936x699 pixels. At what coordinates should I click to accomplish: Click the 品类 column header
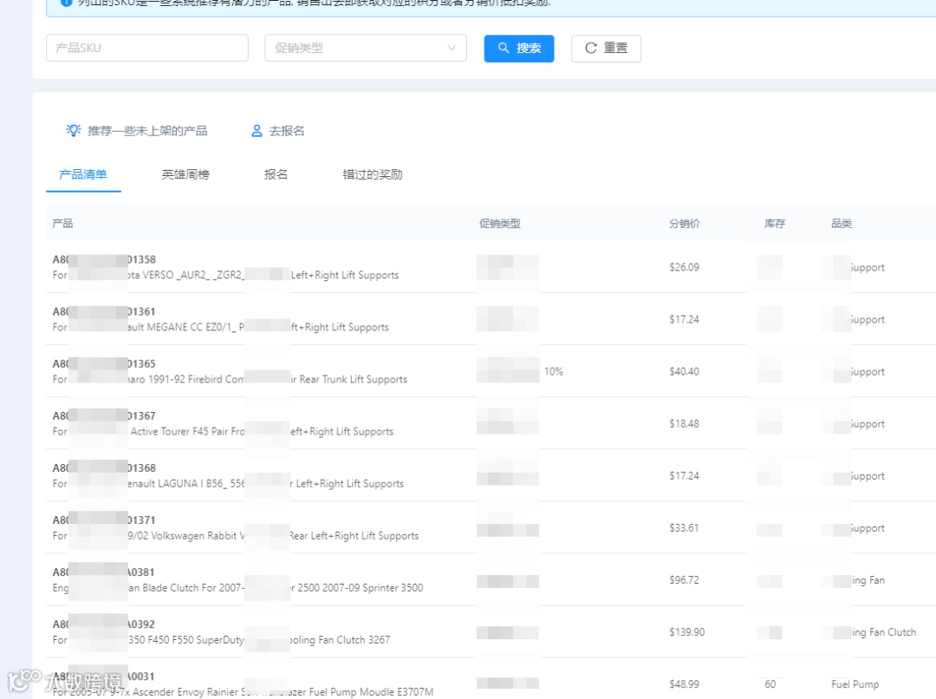[x=842, y=224]
